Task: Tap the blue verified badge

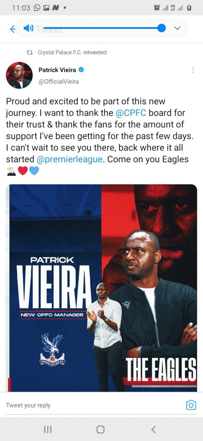Action: (x=81, y=70)
